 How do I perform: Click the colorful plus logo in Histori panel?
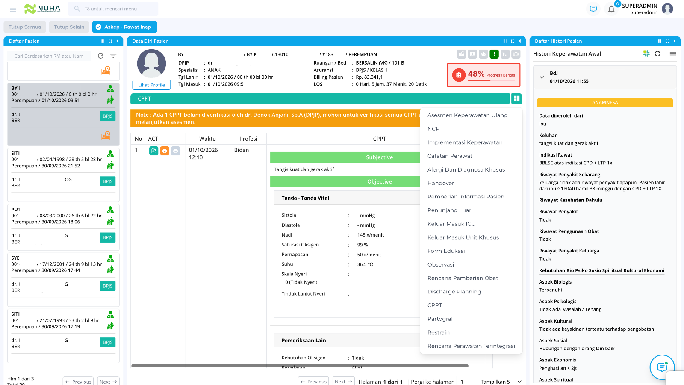(x=646, y=54)
